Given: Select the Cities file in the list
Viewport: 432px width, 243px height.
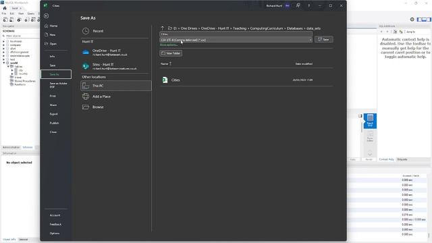Looking at the screenshot, I should point(246,80).
